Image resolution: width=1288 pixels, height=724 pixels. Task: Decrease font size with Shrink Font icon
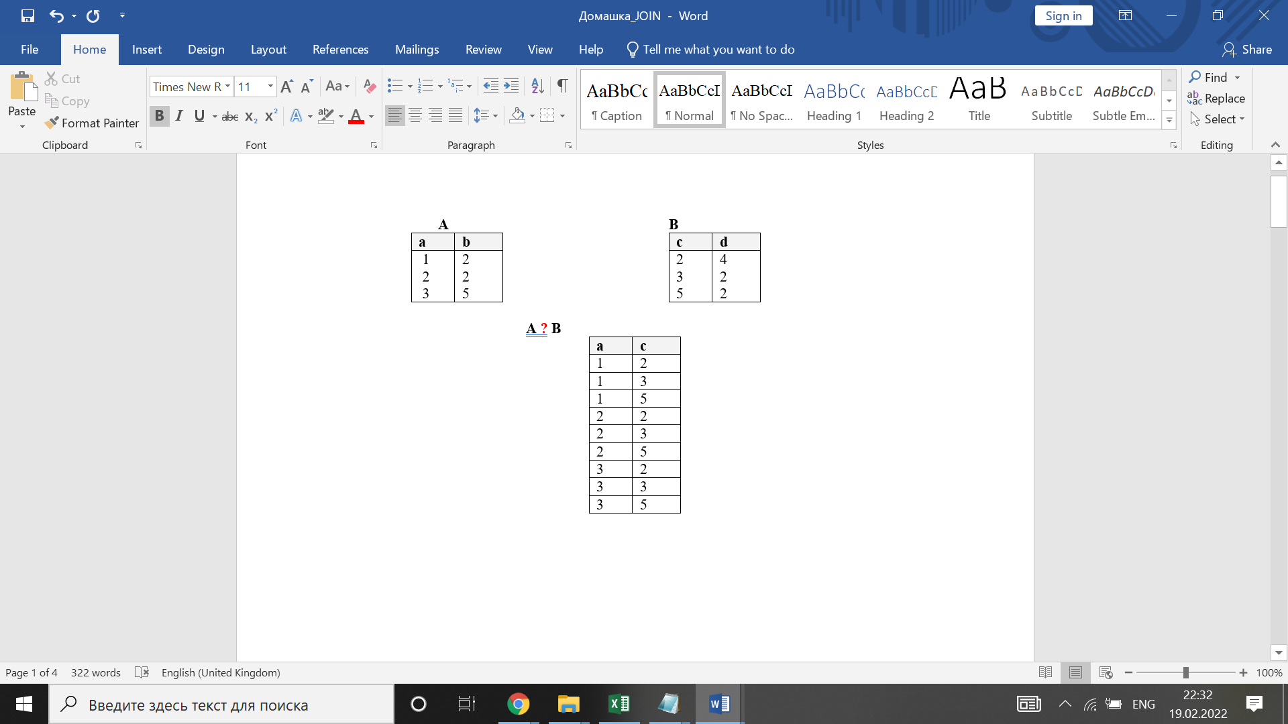pyautogui.click(x=307, y=86)
